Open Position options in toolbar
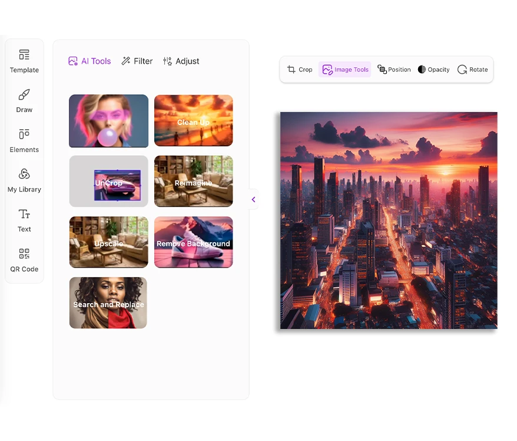 pos(394,70)
